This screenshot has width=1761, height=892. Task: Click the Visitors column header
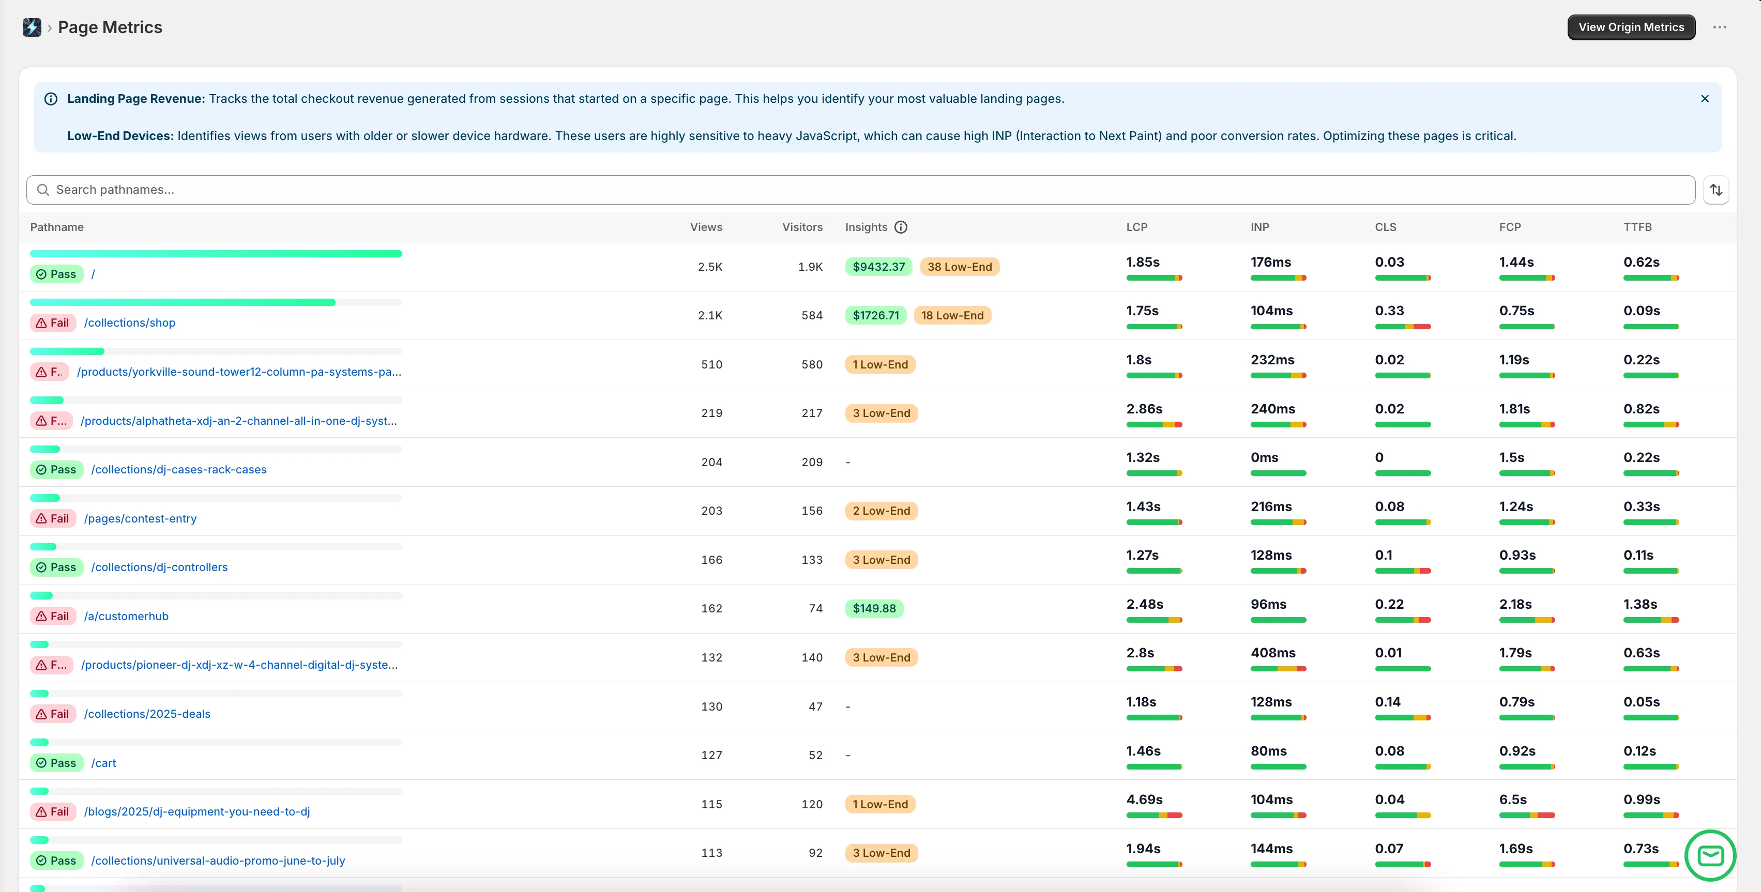(802, 227)
